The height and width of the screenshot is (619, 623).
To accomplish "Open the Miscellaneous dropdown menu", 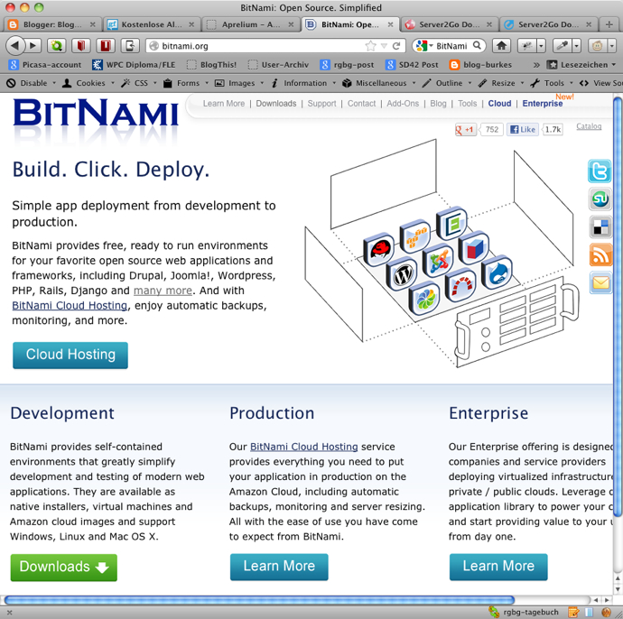I will [x=381, y=83].
